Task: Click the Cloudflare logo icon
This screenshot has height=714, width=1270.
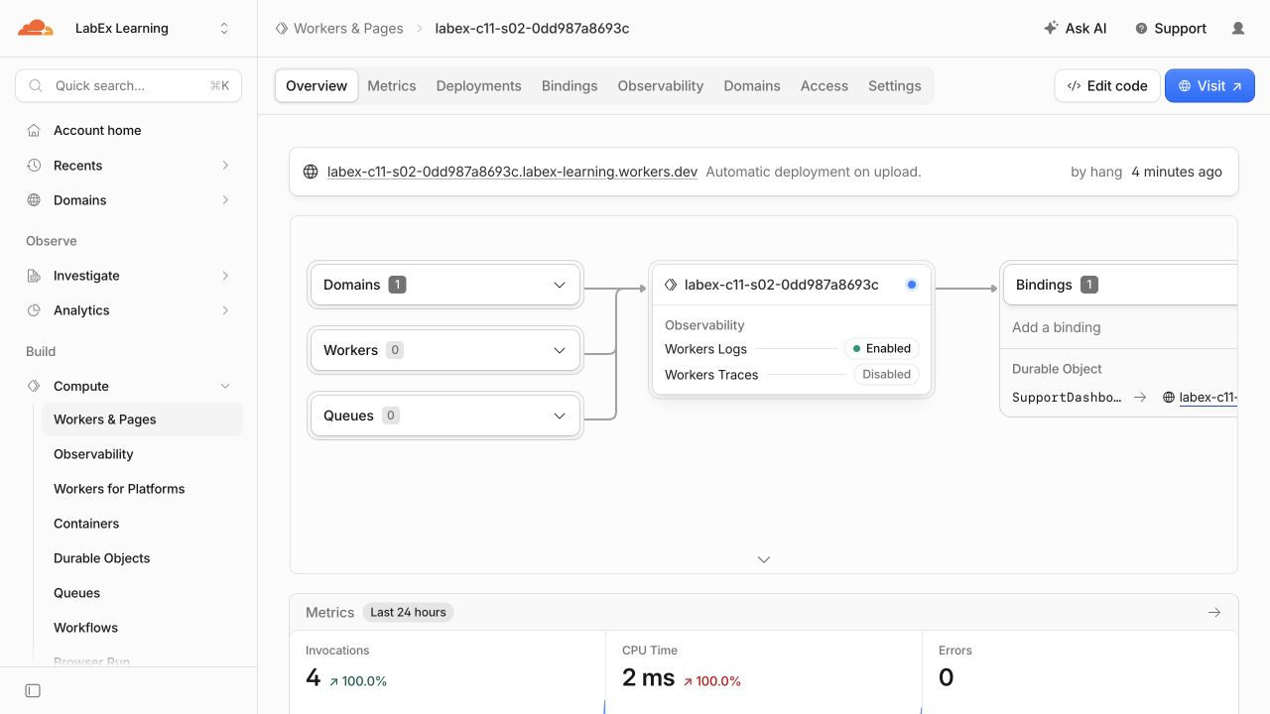Action: (36, 28)
